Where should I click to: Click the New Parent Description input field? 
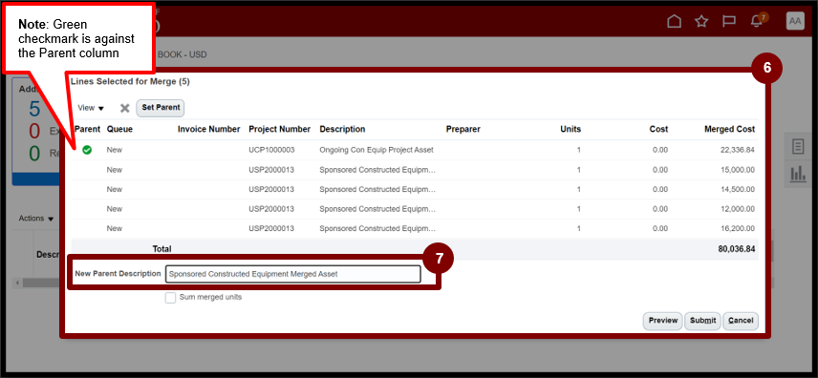coord(292,274)
